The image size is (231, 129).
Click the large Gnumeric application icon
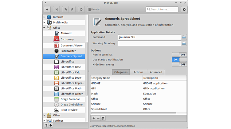(97, 22)
